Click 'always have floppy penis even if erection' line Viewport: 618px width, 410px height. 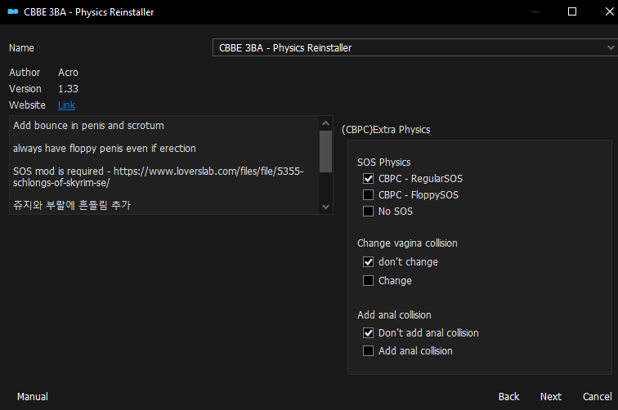coord(105,149)
